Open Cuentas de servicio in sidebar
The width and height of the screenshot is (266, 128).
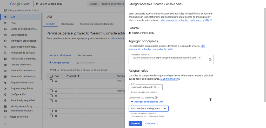(x=21, y=65)
